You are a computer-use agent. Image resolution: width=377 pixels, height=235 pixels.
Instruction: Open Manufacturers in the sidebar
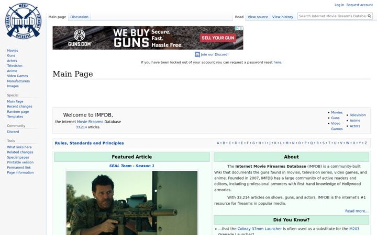pos(18,81)
